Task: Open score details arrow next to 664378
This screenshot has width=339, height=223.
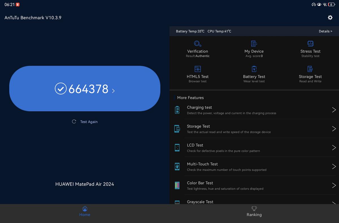Action: point(113,91)
